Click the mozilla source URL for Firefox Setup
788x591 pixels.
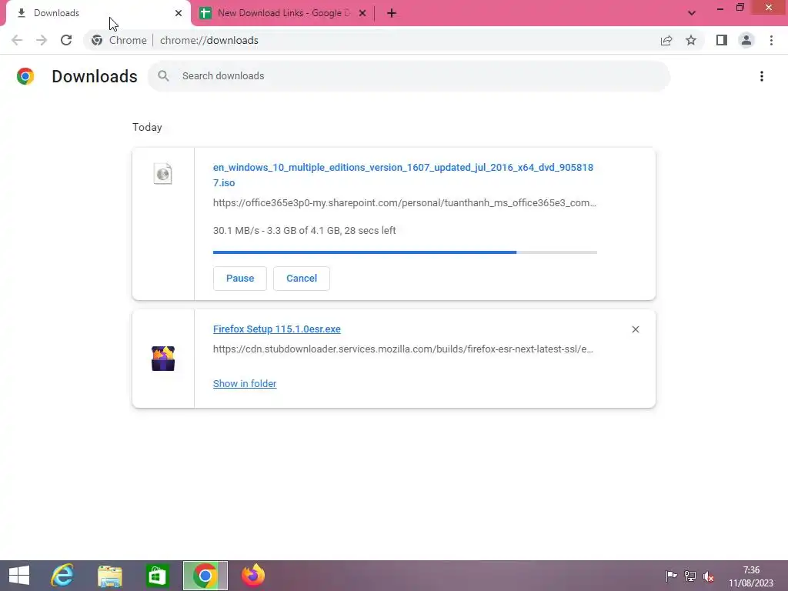pos(403,349)
